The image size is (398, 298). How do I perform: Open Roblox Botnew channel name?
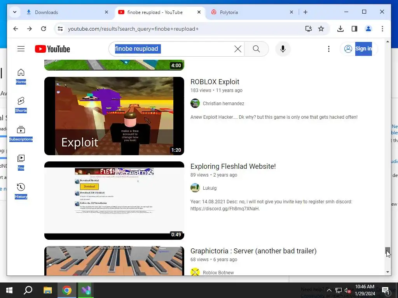(x=218, y=273)
